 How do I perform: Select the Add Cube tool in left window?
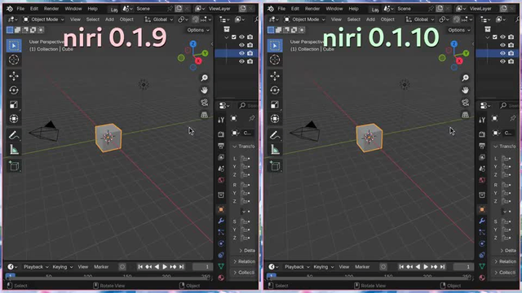14,166
